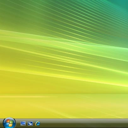Launch Internet Explorer from the taskbar

pos(38,123)
